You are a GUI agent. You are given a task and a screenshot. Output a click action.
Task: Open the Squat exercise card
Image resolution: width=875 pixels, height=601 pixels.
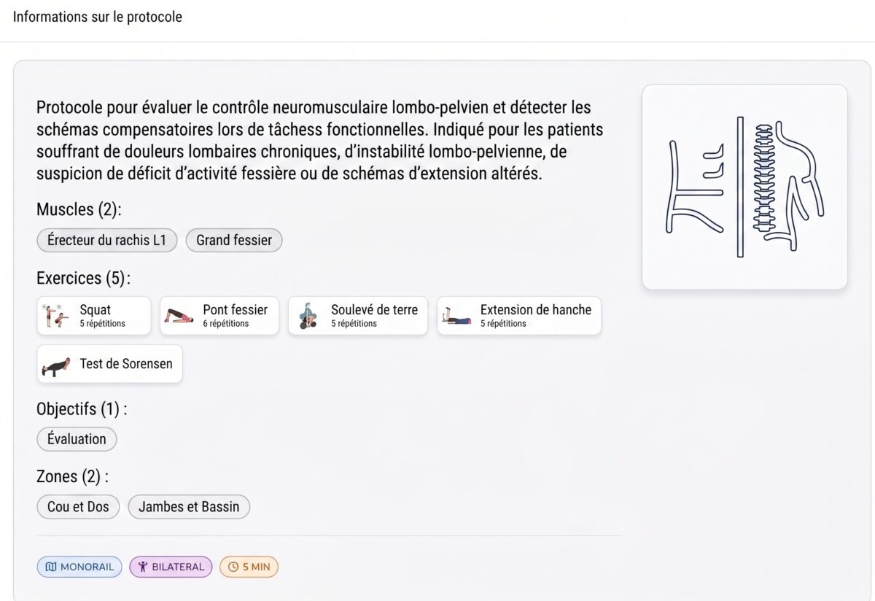click(x=94, y=316)
